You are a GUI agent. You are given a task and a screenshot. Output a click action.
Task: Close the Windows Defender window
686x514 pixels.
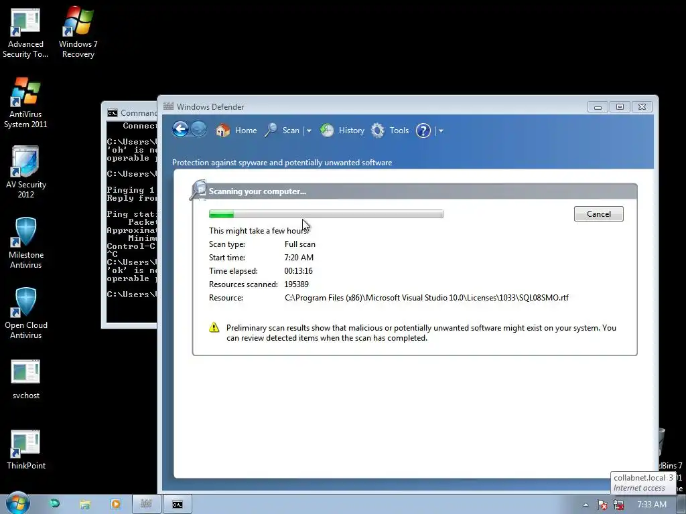pos(642,106)
